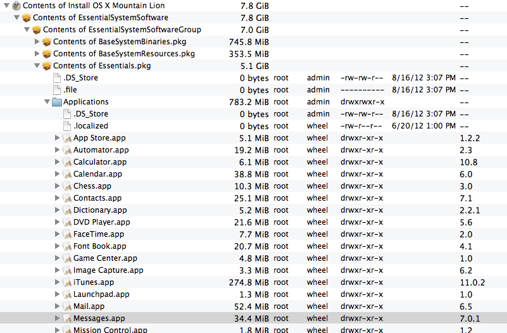This screenshot has height=333, width=507.
Task: Click the Chess.app icon
Action: (67, 186)
